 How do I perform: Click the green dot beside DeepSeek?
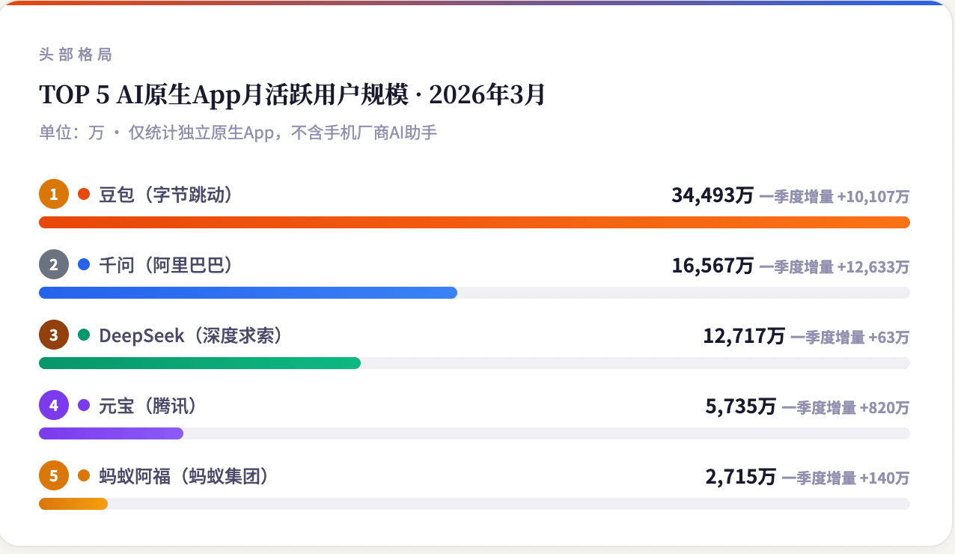pyautogui.click(x=84, y=335)
